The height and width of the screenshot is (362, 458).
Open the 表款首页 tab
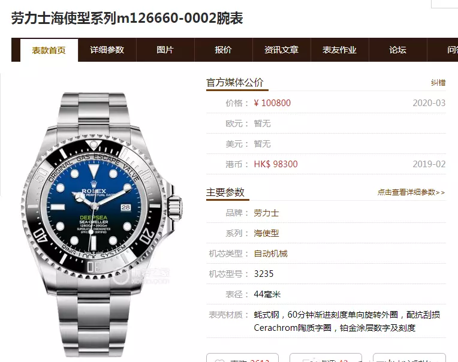(x=49, y=50)
